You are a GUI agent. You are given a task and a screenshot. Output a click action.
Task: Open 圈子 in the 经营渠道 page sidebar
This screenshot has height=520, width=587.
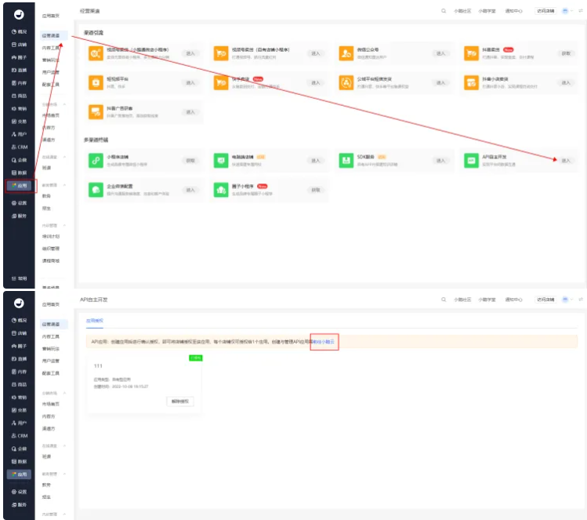coord(19,57)
